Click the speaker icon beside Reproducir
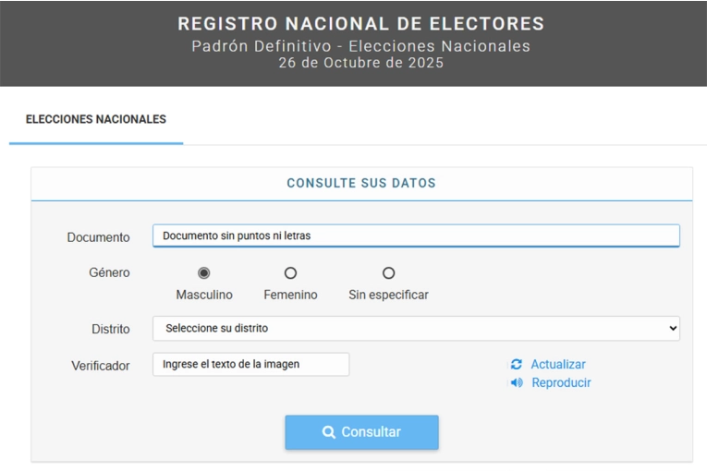 tap(517, 383)
